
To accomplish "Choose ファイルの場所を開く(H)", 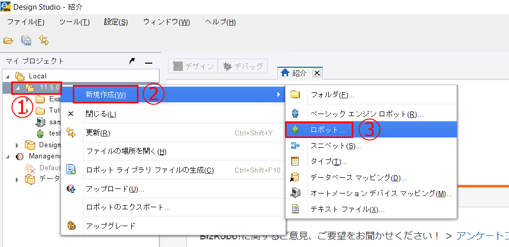I will point(173,151).
